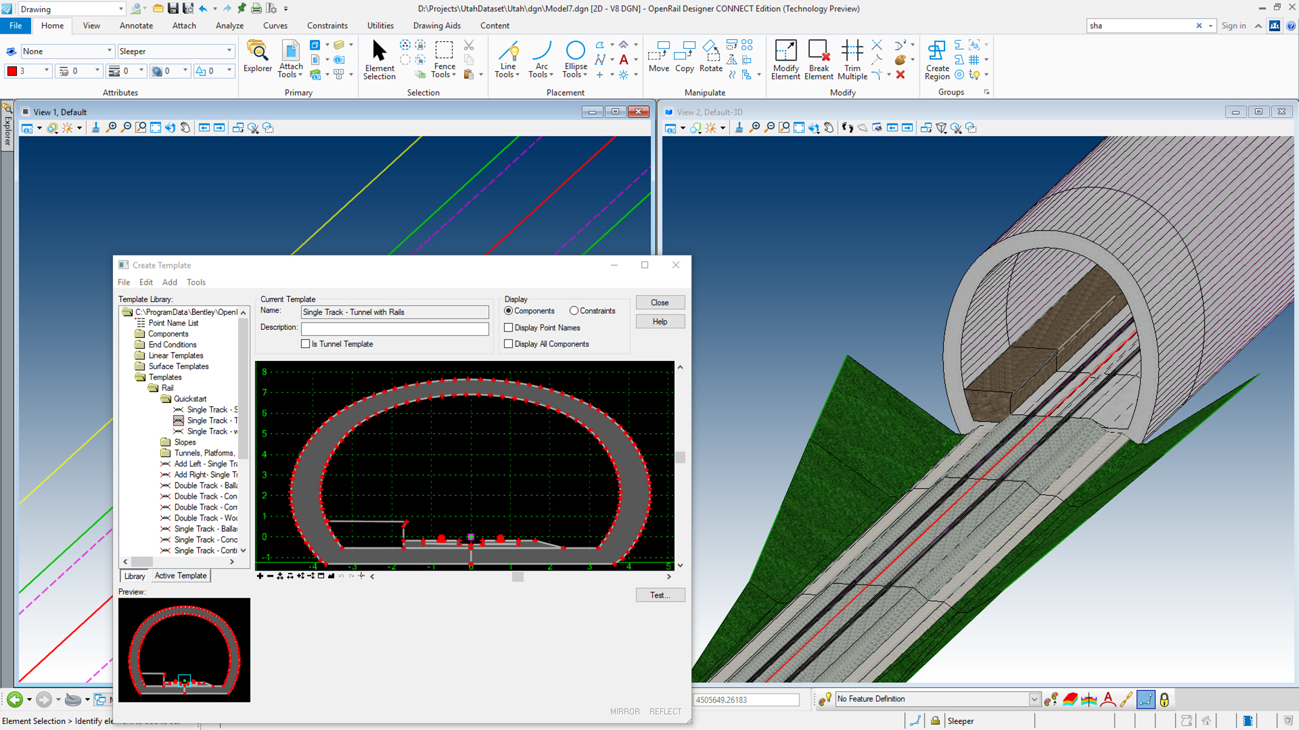Expand the No Feature Definition dropdown
The image size is (1299, 730).
[1034, 700]
